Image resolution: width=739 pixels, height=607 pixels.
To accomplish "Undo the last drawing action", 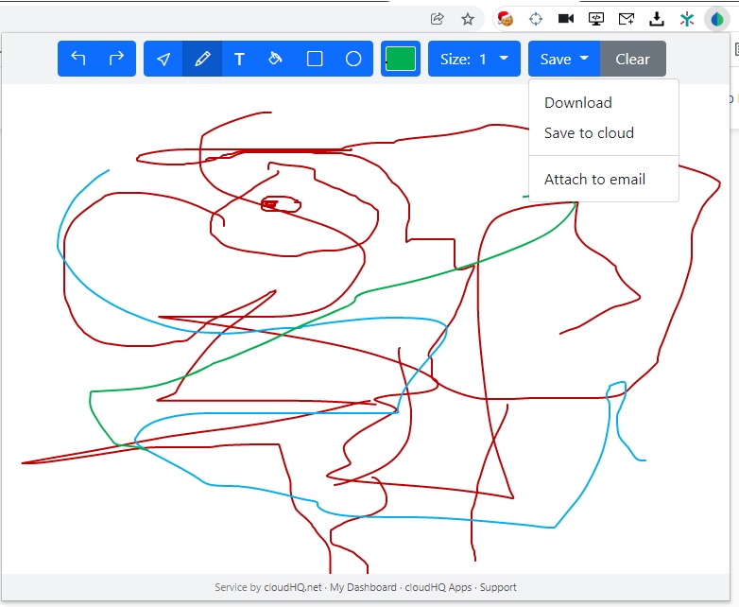I will [77, 59].
